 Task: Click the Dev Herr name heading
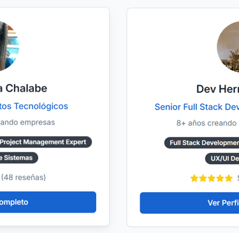217,89
